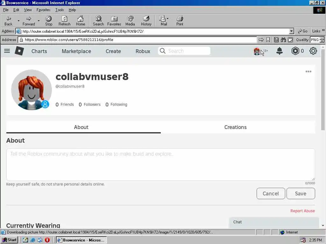Click the IE Back arrow button
The image size is (326, 244).
click(x=8, y=21)
